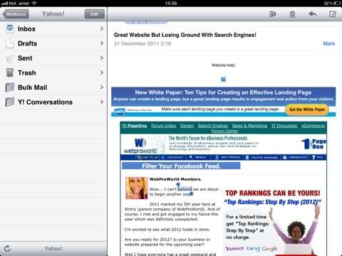This screenshot has height=256, width=342.
Task: Tap the Wi-Fi icon in the status bar
Action: pos(34,4)
